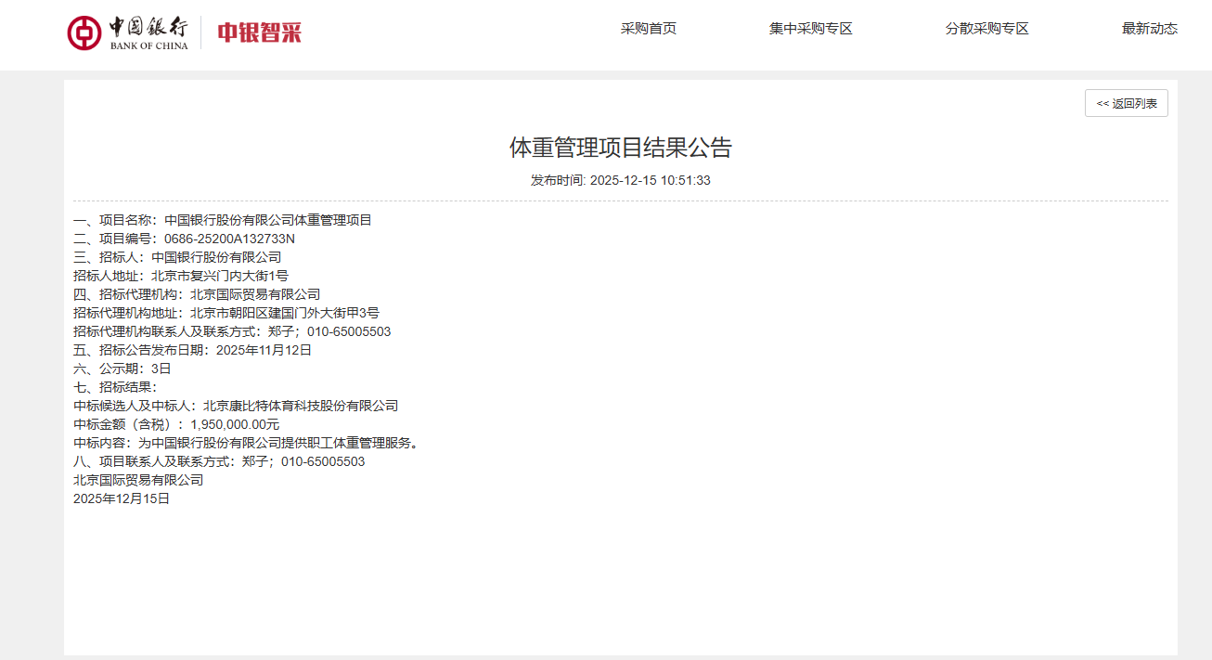
Task: Click the 中银智采 brand logo
Action: click(260, 32)
